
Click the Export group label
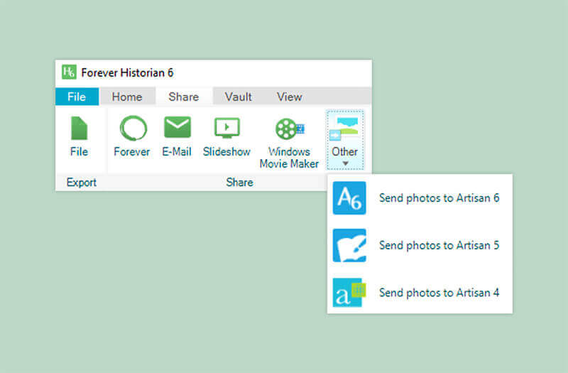point(82,183)
